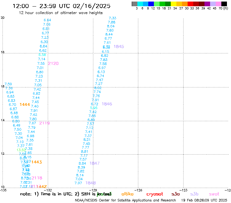Viewport: 231px width, 203px height.
Task: Click the longitude axis label -132
Action: tap(48, 190)
